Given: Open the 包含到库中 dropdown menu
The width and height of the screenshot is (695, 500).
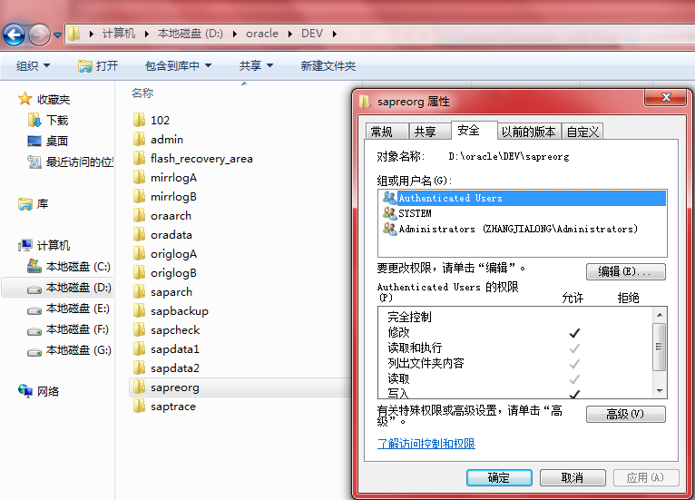Looking at the screenshot, I should point(178,66).
